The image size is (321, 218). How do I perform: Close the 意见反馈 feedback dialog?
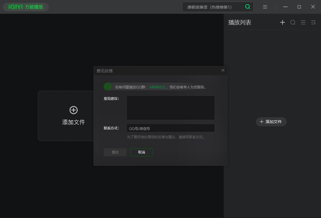[223, 70]
